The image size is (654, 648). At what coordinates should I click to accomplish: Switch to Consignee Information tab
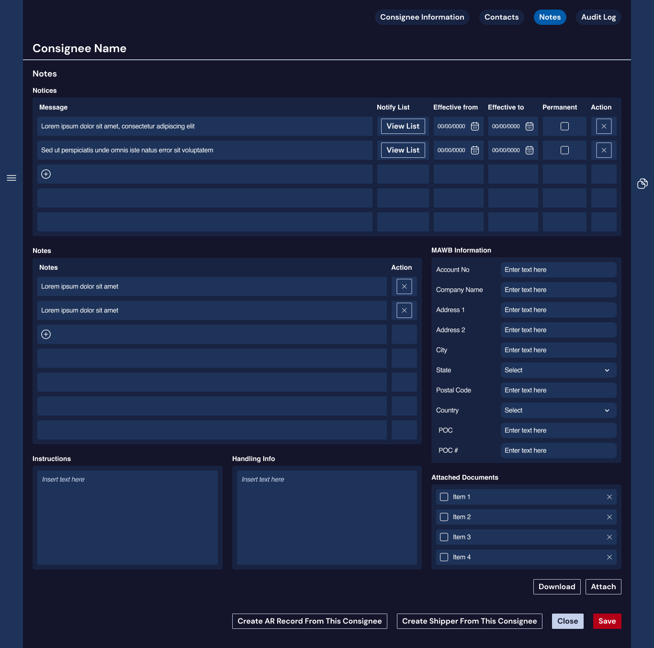(x=422, y=17)
